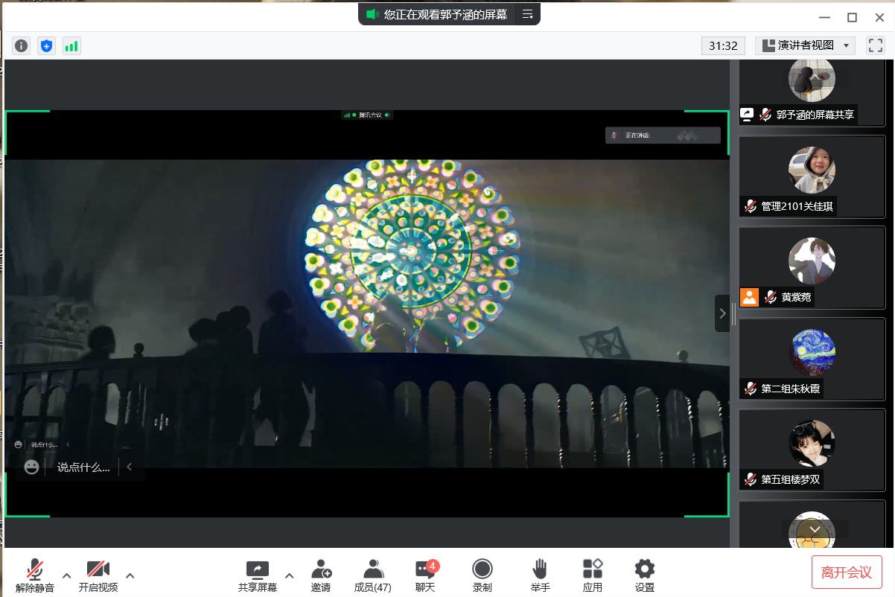The image size is (895, 597).
Task: Check the green network signal icon
Action: pos(71,46)
